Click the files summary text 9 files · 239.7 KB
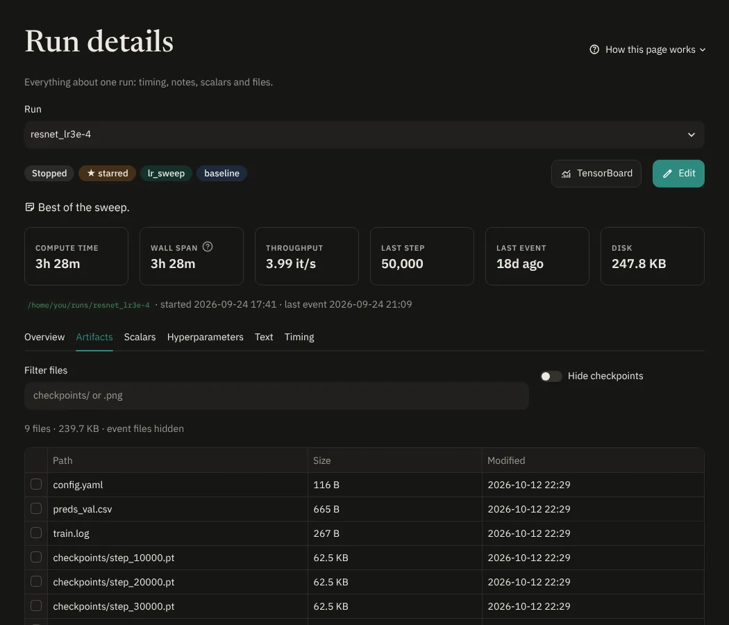The height and width of the screenshot is (625, 729). (x=62, y=428)
